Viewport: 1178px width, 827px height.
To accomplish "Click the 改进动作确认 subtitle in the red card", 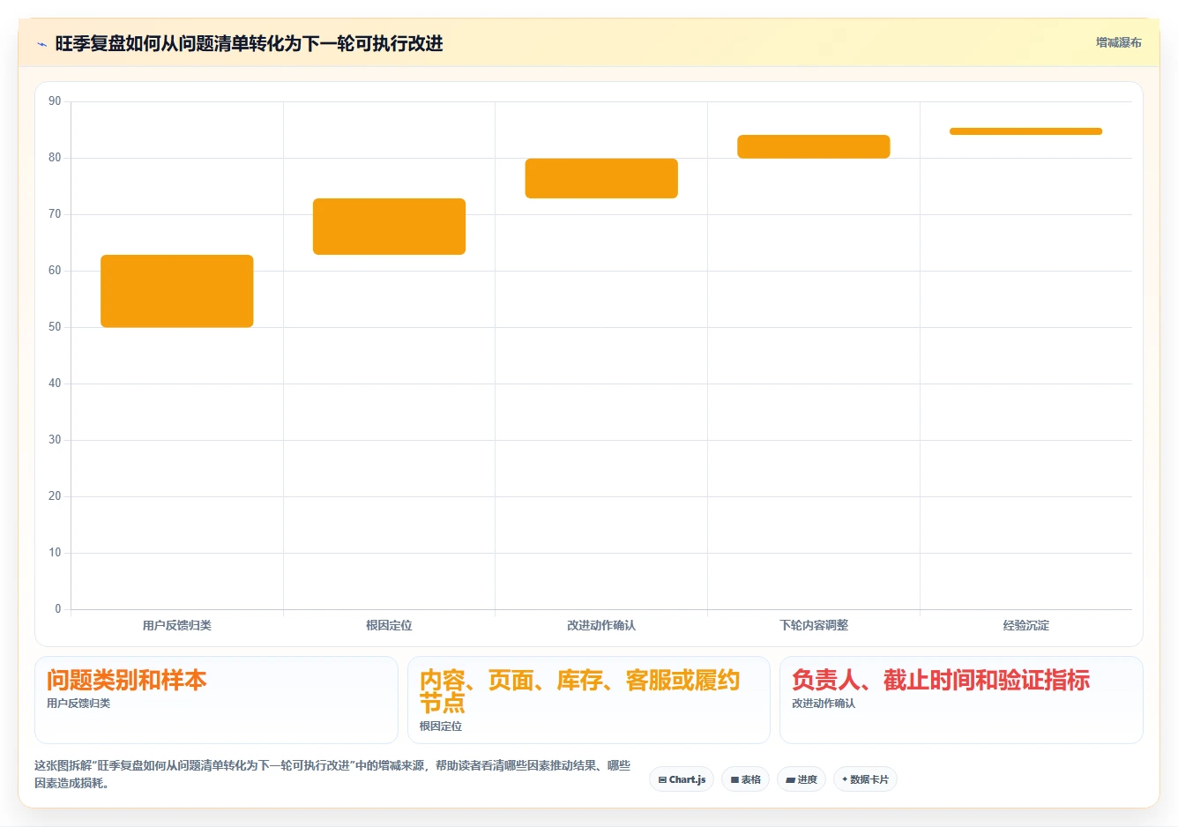I will [824, 704].
